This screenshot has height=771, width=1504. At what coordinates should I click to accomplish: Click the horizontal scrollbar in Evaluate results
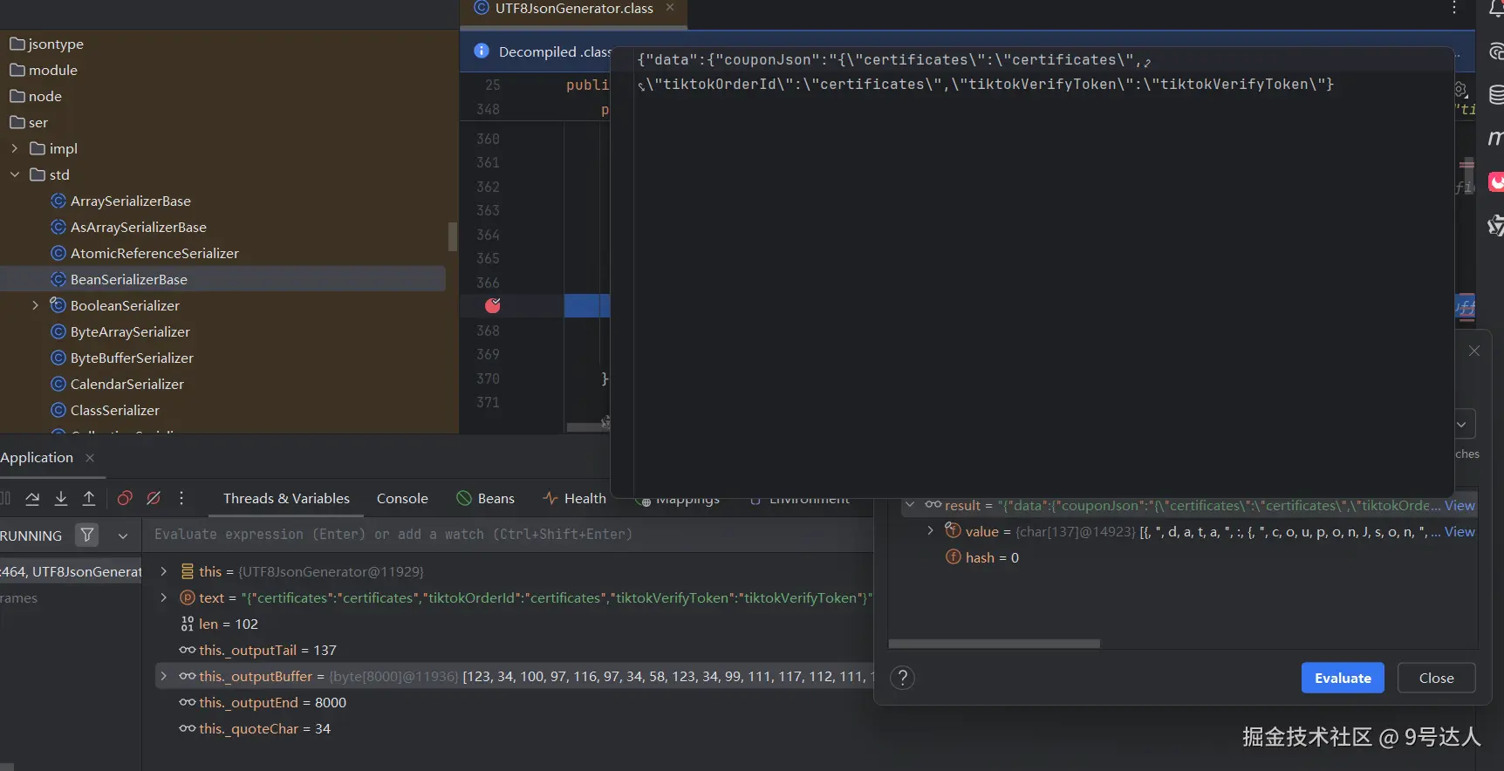(x=994, y=644)
